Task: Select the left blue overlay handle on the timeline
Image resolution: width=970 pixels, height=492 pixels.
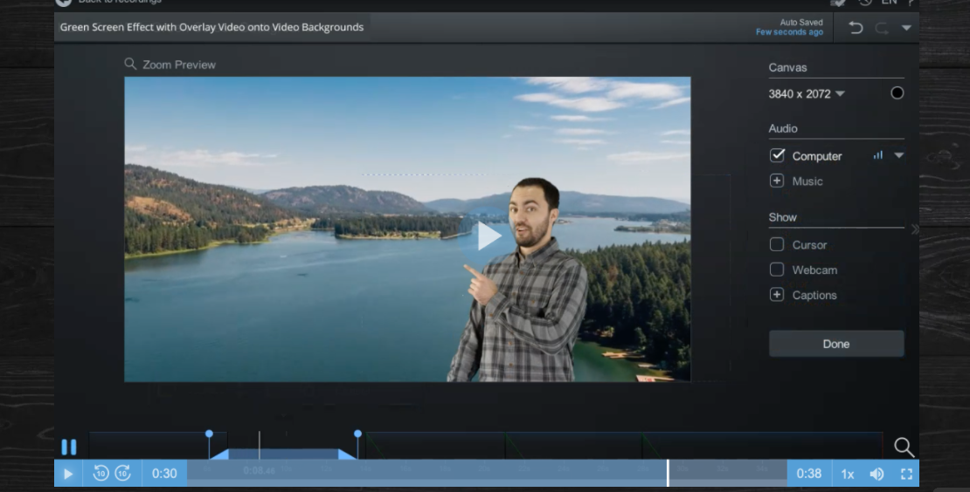Action: coord(209,434)
